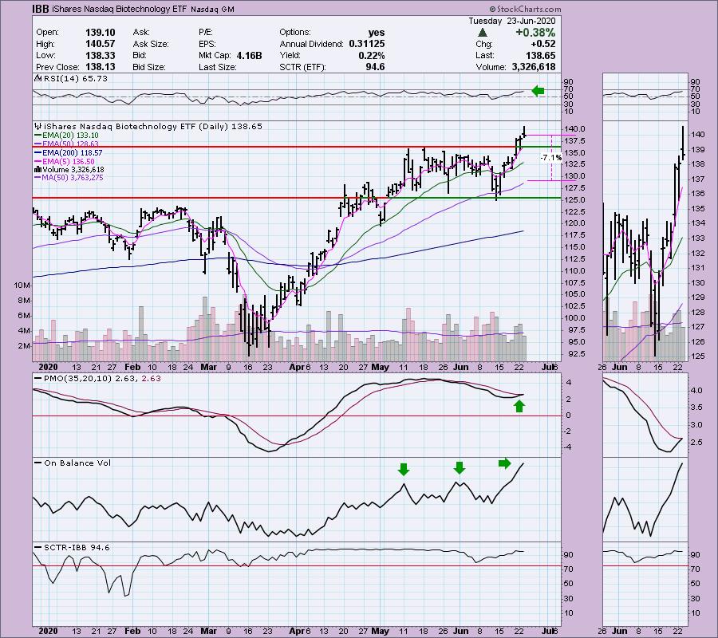Click the Chg value +0.52

click(x=543, y=44)
